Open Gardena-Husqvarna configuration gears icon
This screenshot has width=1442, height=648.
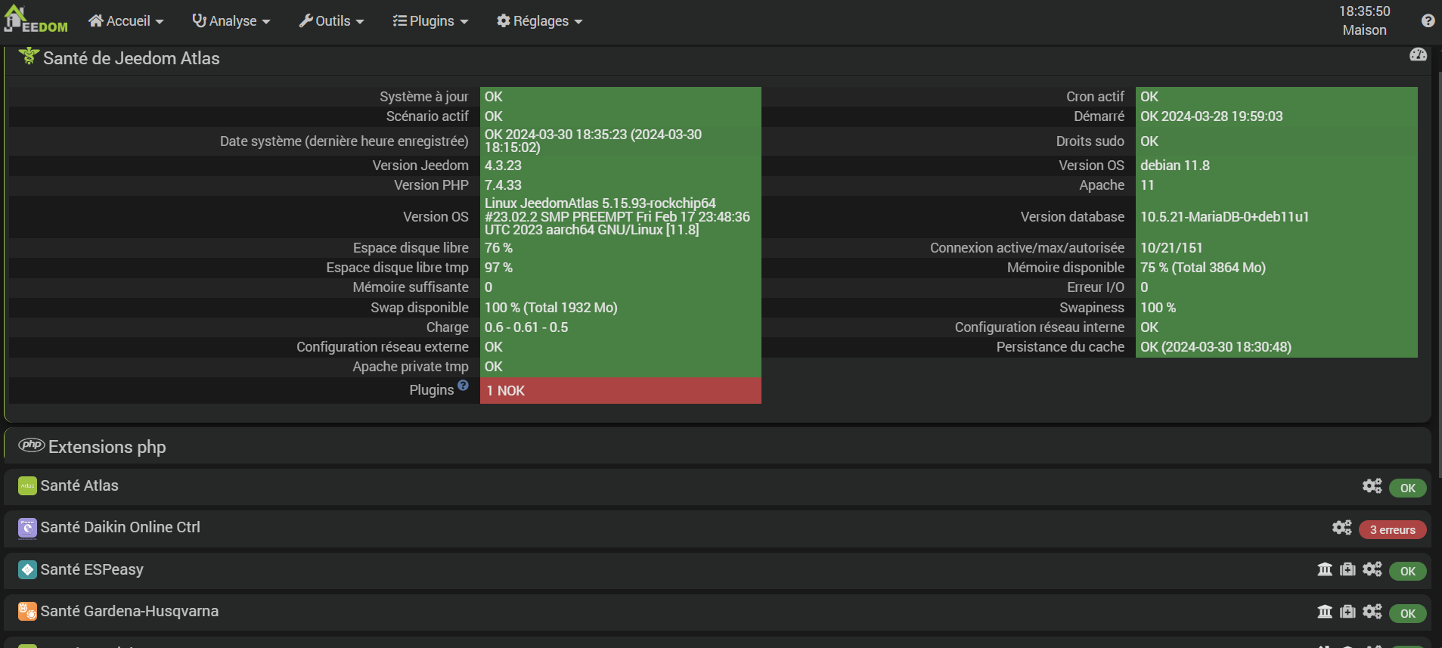point(1372,611)
